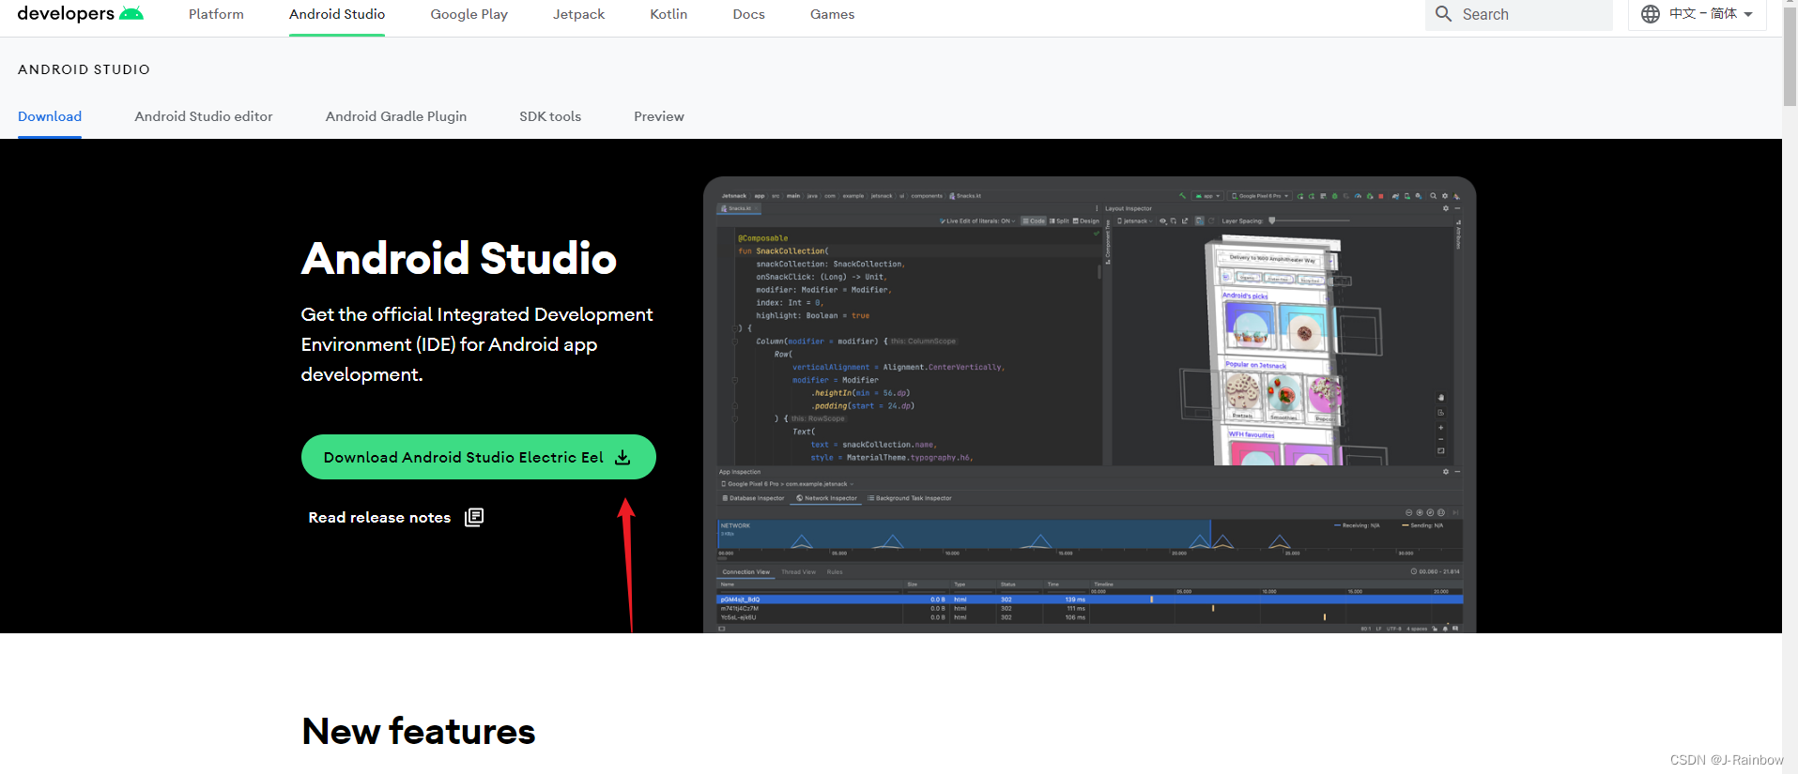This screenshot has width=1798, height=774.
Task: Click the Android developers logo
Action: point(80,13)
